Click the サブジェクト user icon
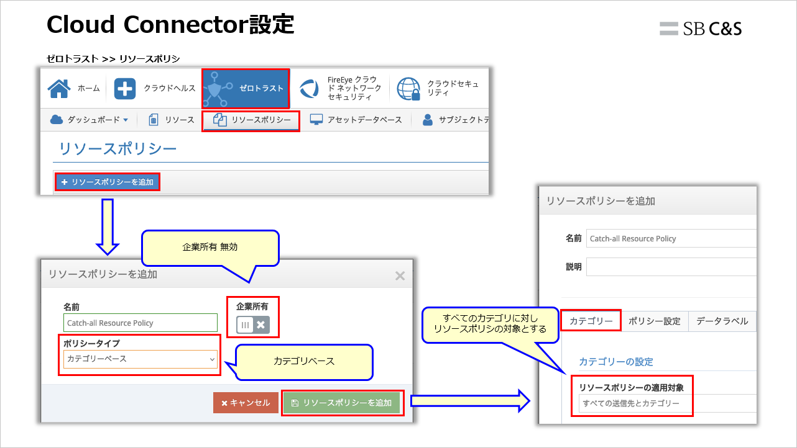The width and height of the screenshot is (797, 448). (x=427, y=120)
